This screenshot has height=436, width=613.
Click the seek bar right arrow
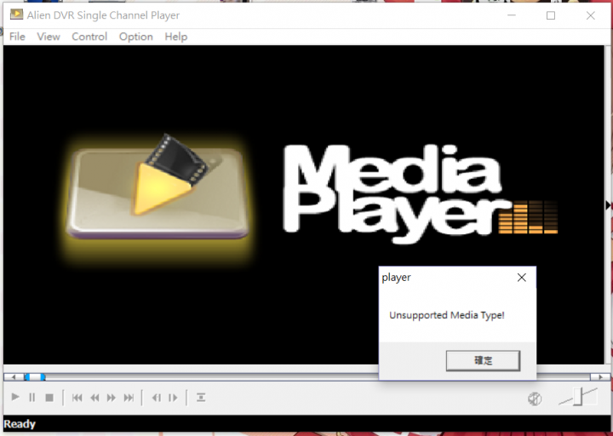(600, 377)
